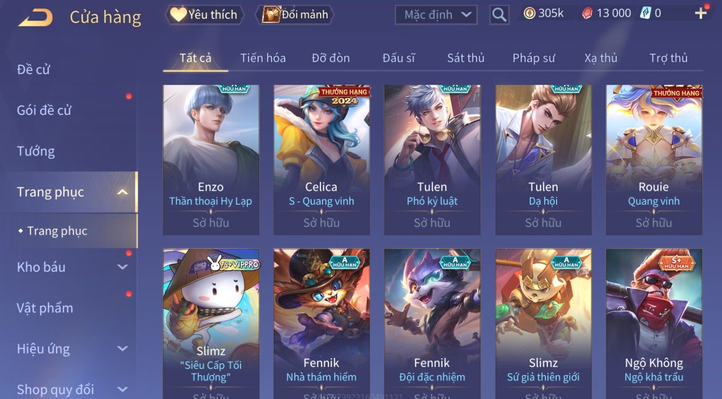
Task: Click the gold coin balance icon
Action: 529,13
